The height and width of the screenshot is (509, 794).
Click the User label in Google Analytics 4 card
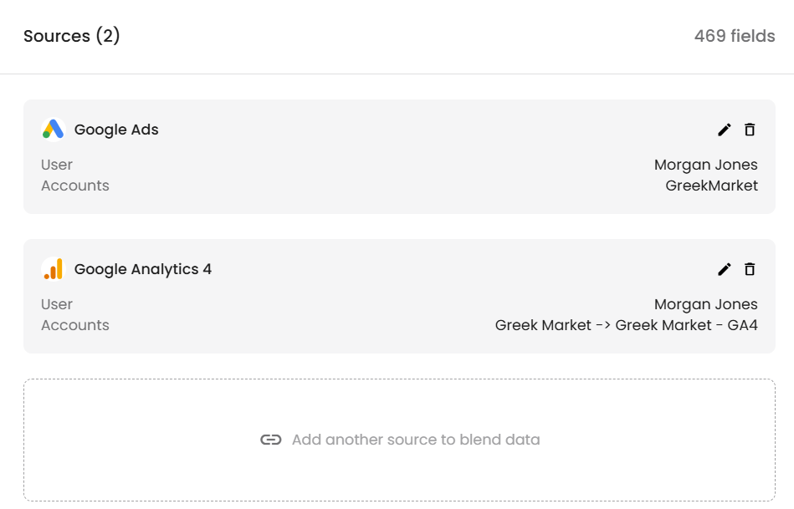[x=57, y=304]
